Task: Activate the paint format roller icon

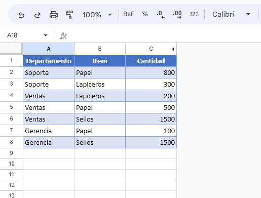Action: [x=69, y=15]
